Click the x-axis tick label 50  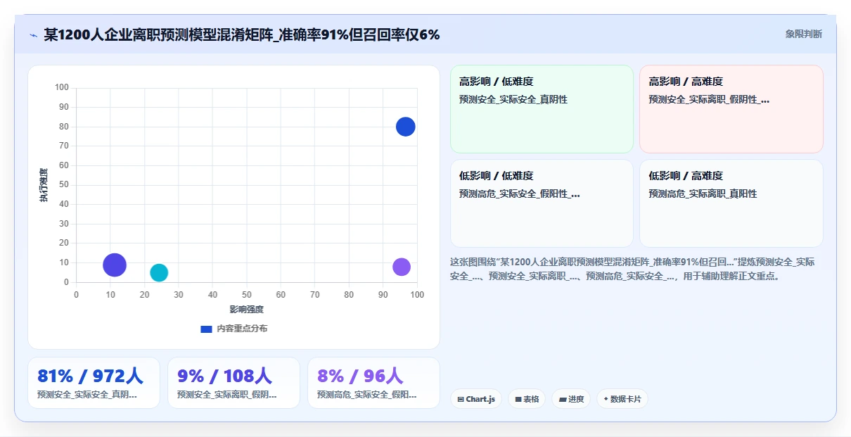[x=247, y=294]
